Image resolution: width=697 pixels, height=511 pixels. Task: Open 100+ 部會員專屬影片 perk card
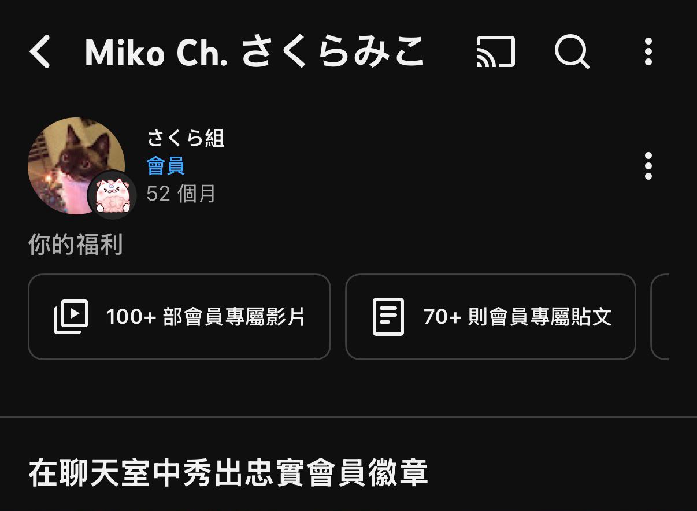(179, 317)
